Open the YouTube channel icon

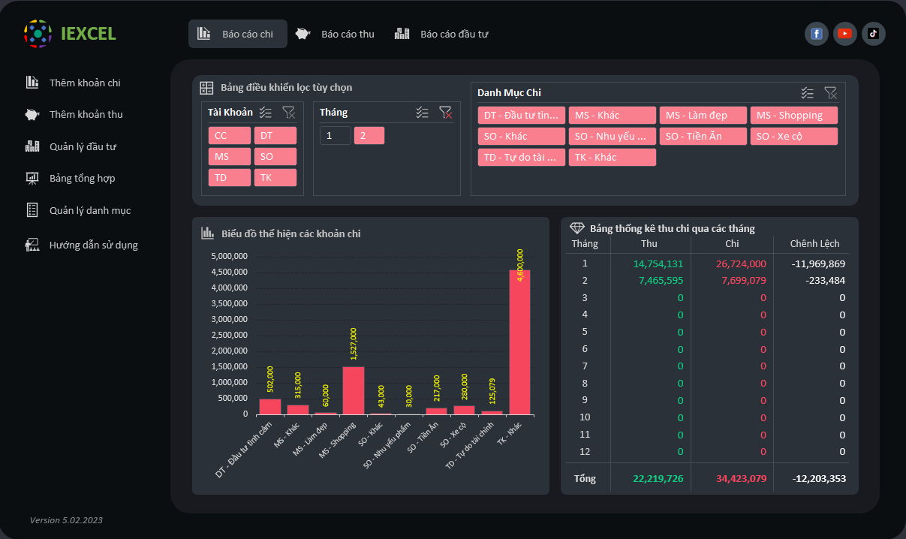coord(845,34)
